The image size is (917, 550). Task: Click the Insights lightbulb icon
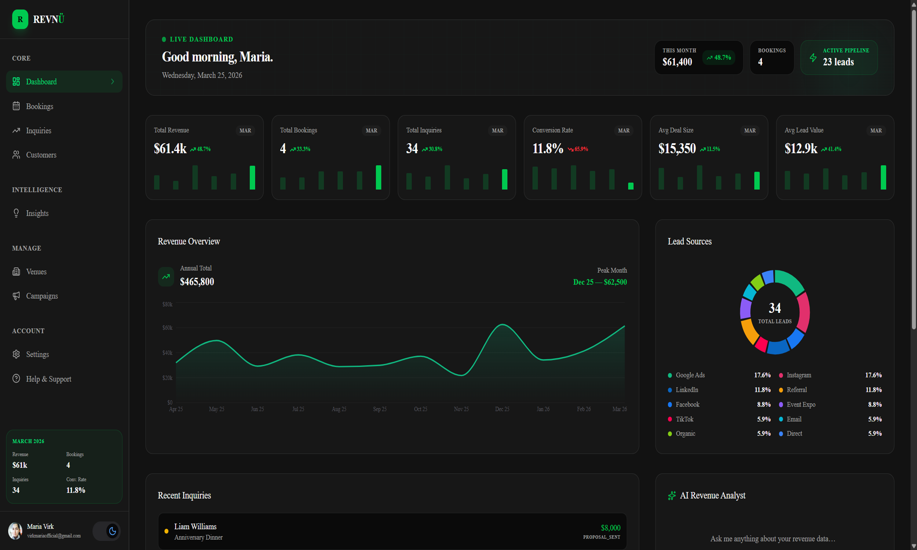pyautogui.click(x=16, y=213)
